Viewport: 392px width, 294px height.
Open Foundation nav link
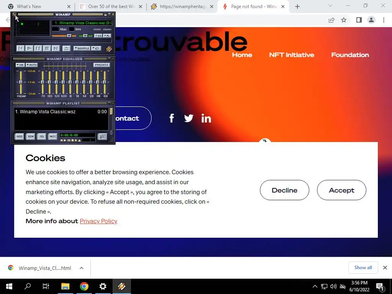(x=350, y=55)
